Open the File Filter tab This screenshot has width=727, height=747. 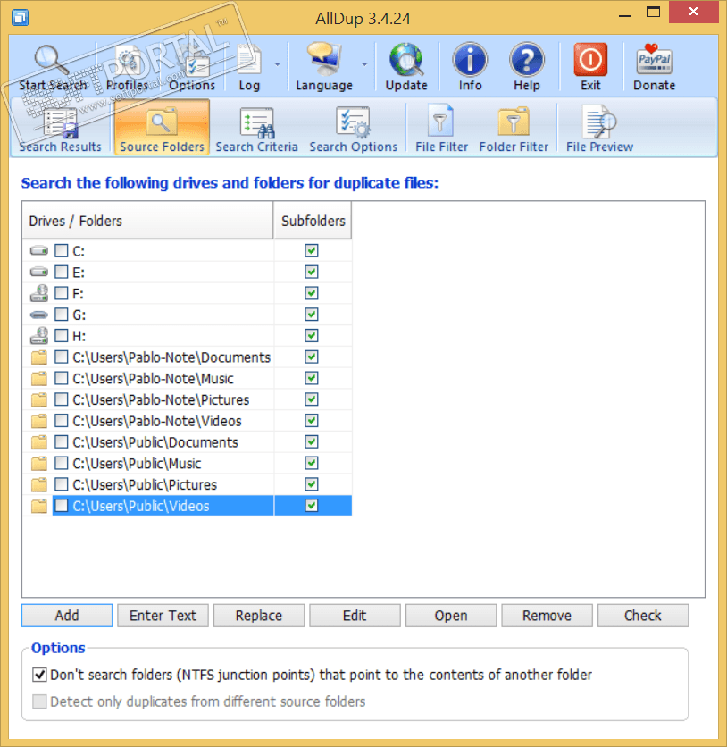tap(441, 127)
